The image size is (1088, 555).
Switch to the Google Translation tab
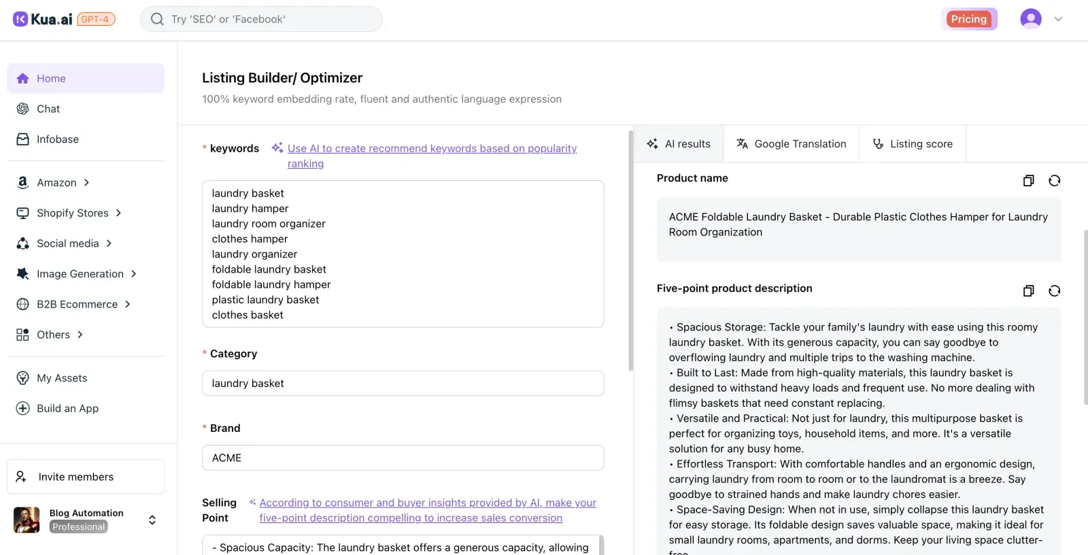point(792,144)
